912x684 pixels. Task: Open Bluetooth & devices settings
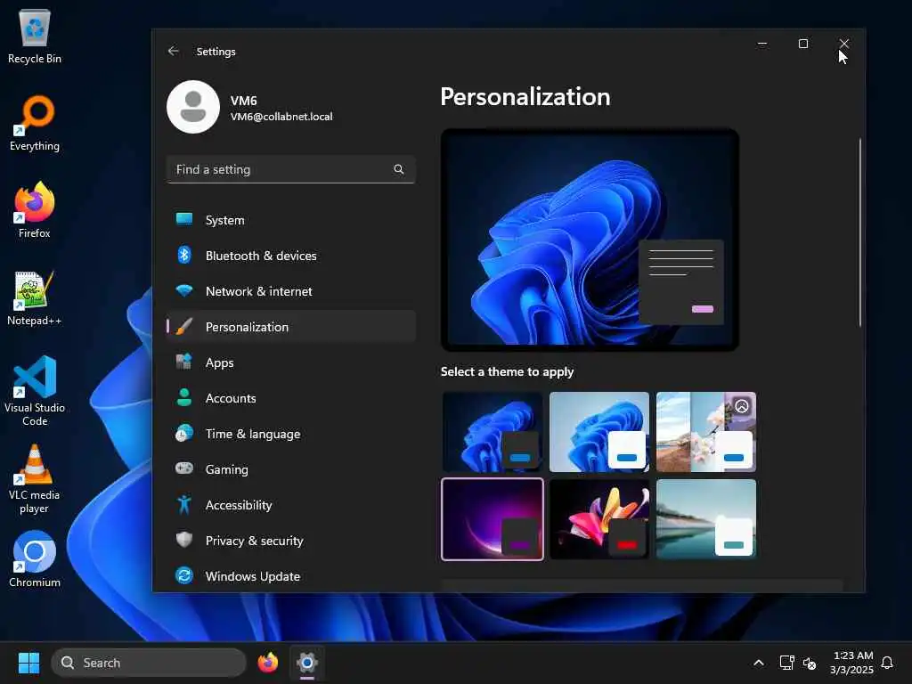(291, 256)
